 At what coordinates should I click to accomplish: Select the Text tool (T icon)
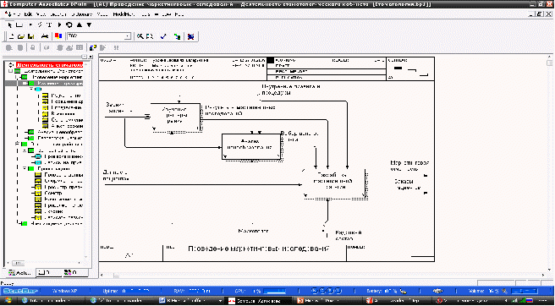point(49,25)
